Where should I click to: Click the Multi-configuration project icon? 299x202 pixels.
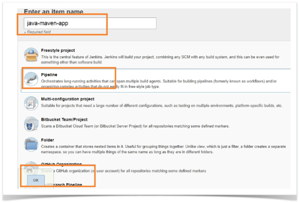pyautogui.click(x=31, y=102)
